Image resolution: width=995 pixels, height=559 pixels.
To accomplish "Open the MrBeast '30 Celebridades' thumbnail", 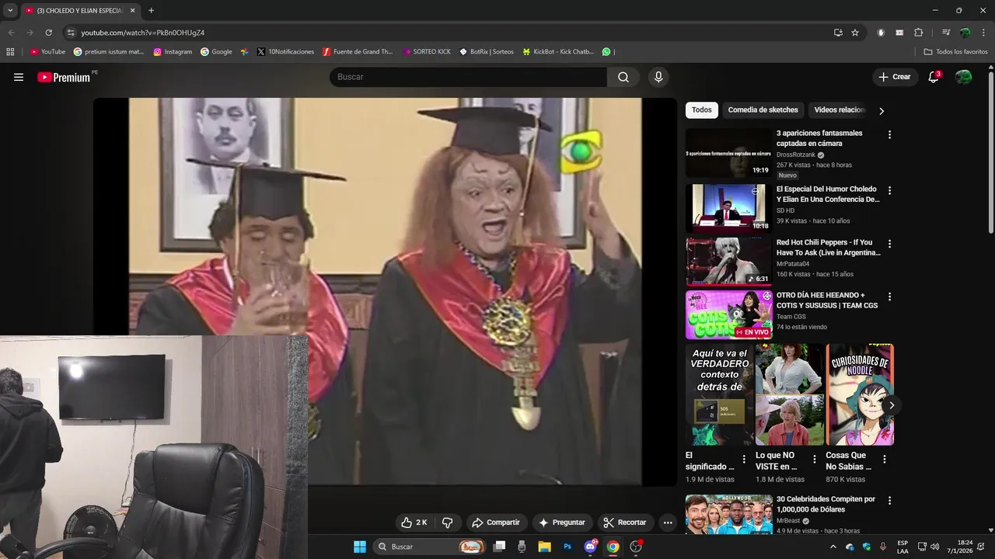I will pyautogui.click(x=728, y=514).
